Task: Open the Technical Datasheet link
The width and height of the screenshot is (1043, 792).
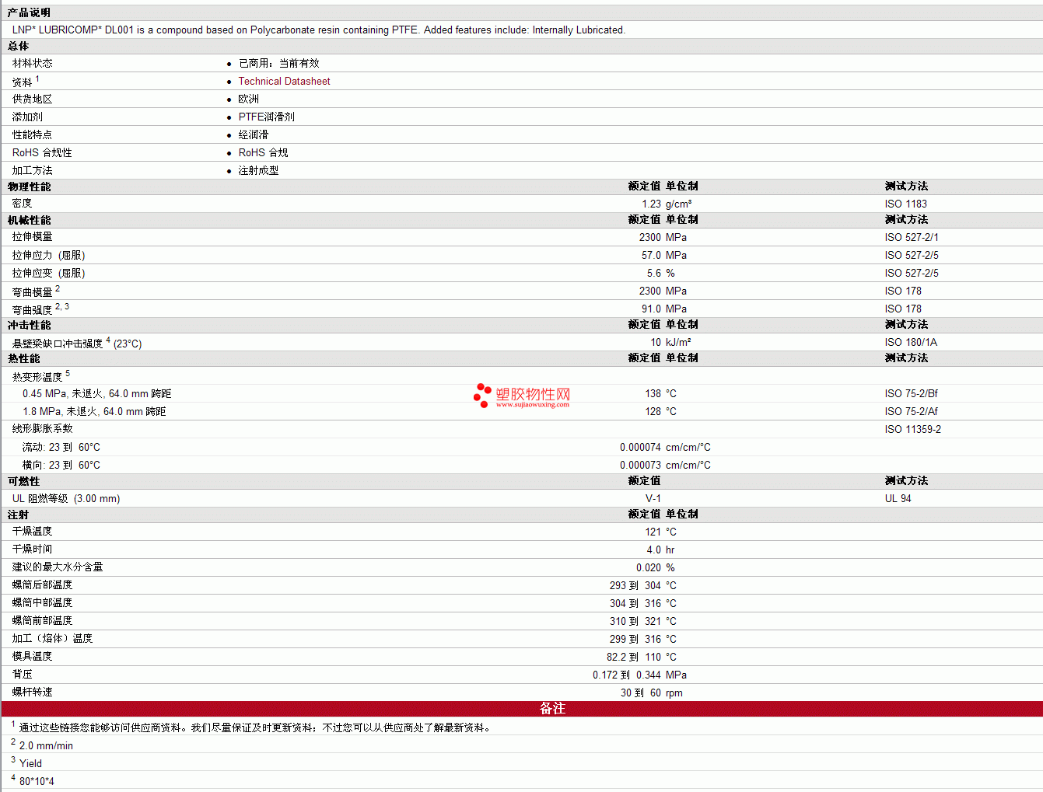Action: (284, 81)
